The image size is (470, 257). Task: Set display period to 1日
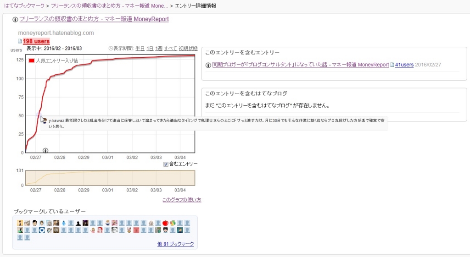(x=150, y=49)
